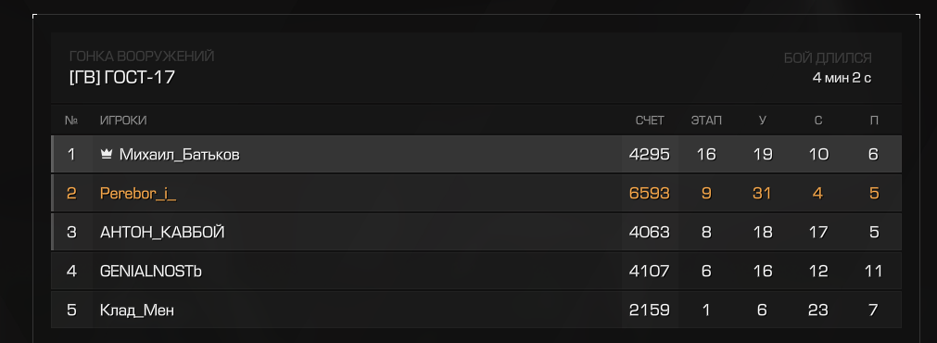Screen dimensions: 937x343
Task: Select player Клад_Мен in last row
Action: coord(476,311)
